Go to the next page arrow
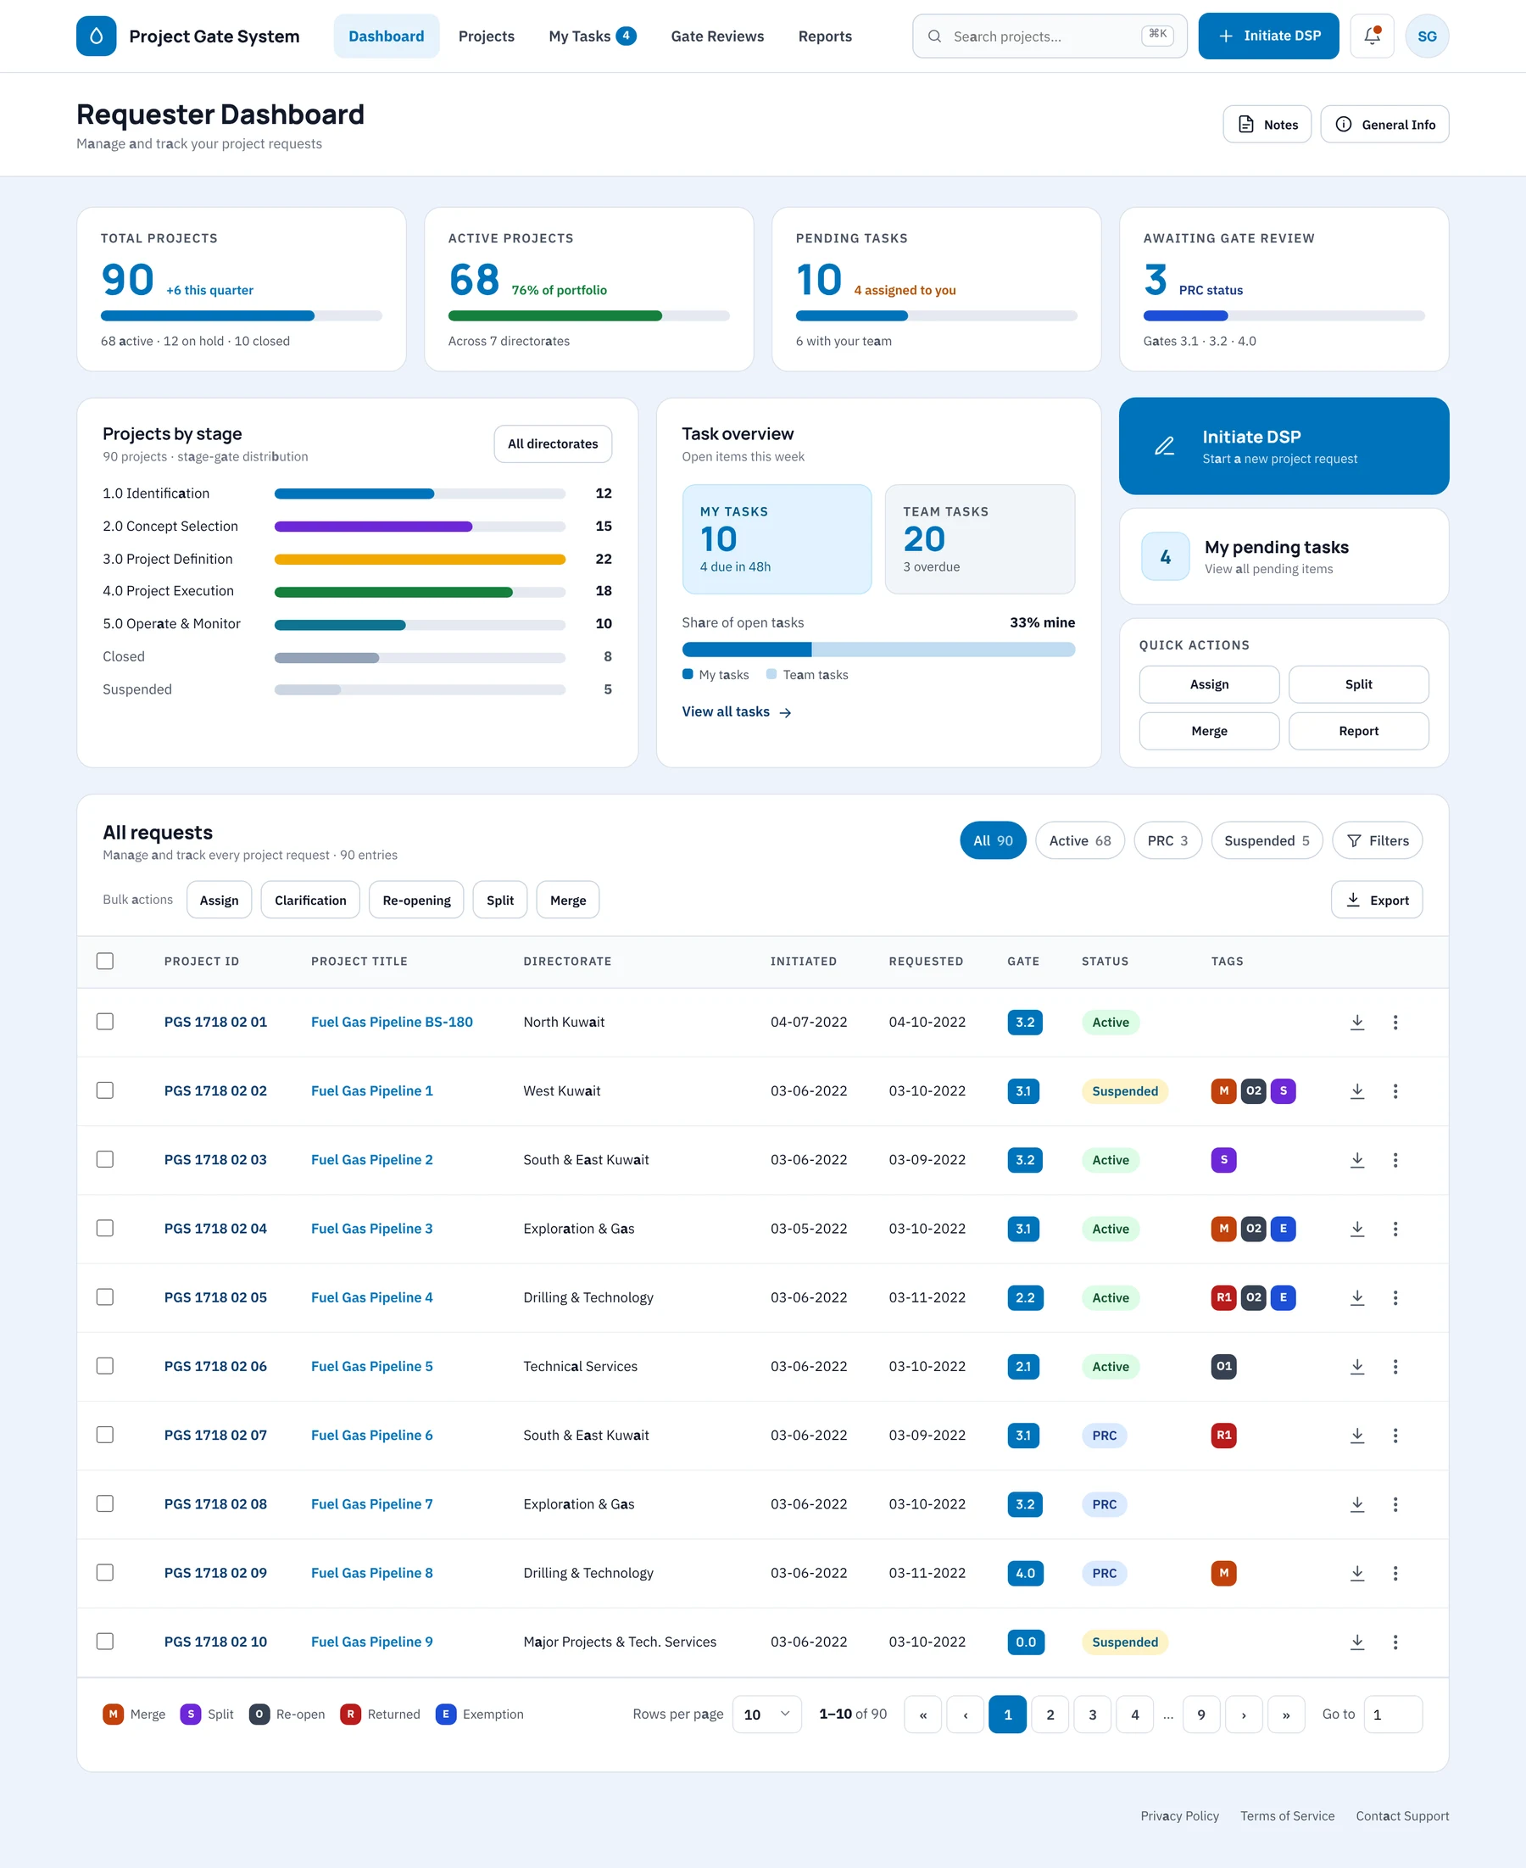 [x=1243, y=1715]
